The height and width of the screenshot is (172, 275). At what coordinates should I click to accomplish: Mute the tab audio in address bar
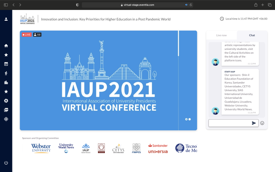187,5
